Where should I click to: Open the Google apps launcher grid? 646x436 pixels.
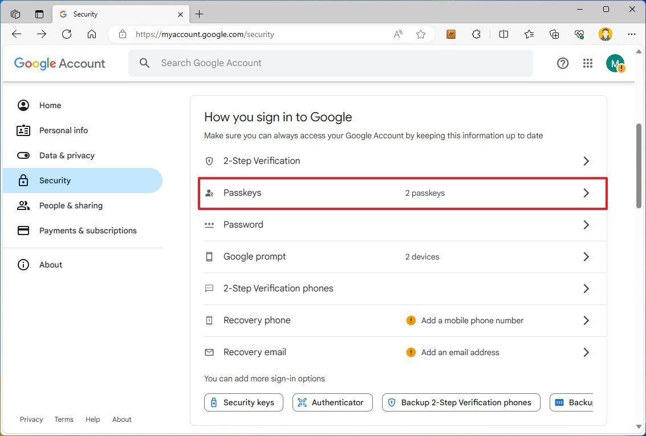pos(588,63)
